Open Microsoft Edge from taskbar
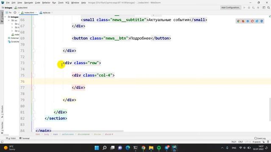 point(128,148)
